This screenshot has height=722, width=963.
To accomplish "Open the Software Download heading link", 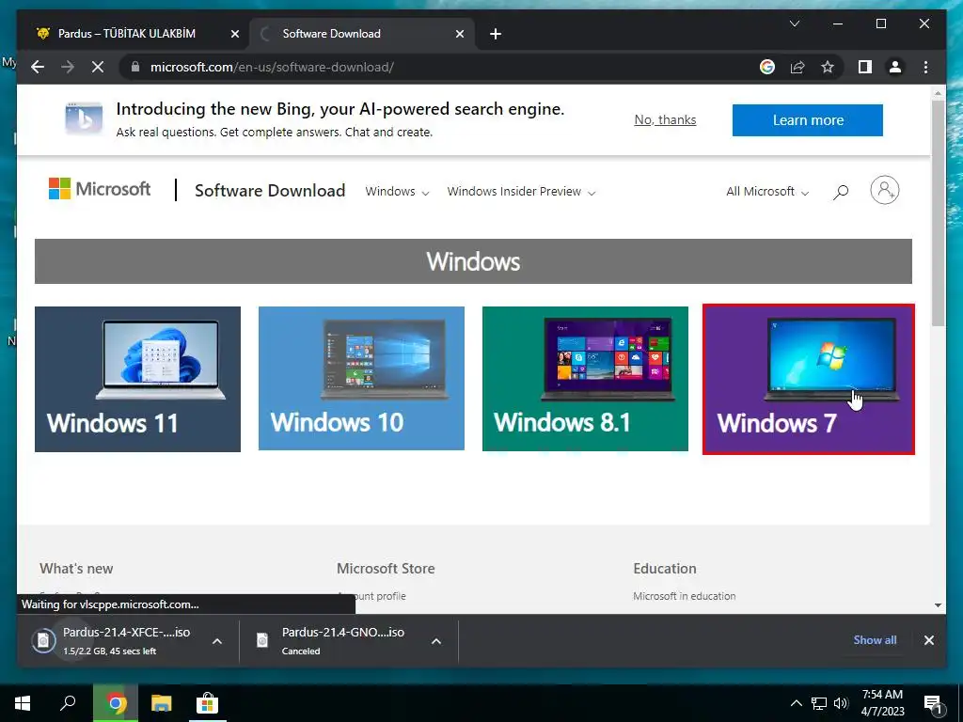I will coord(270,190).
